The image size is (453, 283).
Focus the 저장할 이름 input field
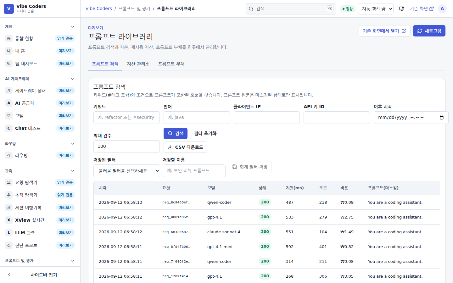194,171
